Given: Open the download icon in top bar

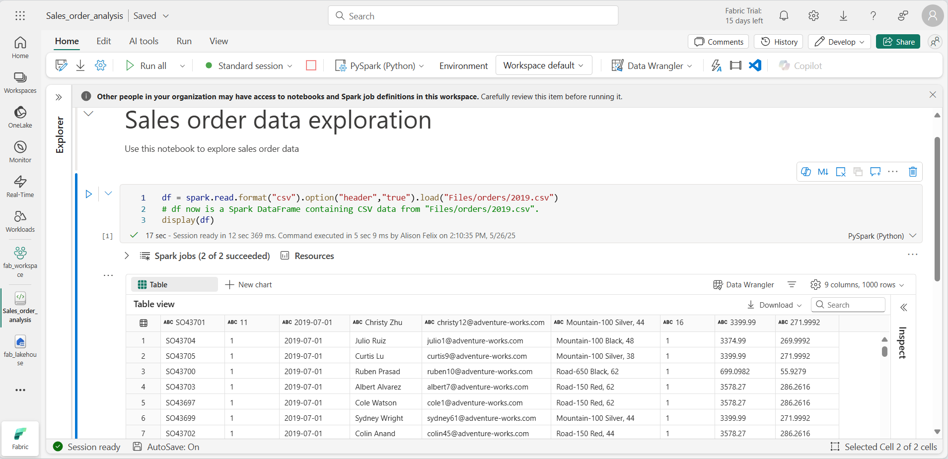Looking at the screenshot, I should [843, 16].
